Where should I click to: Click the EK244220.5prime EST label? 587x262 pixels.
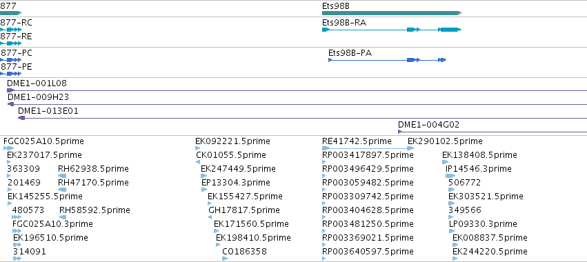pyautogui.click(x=490, y=252)
